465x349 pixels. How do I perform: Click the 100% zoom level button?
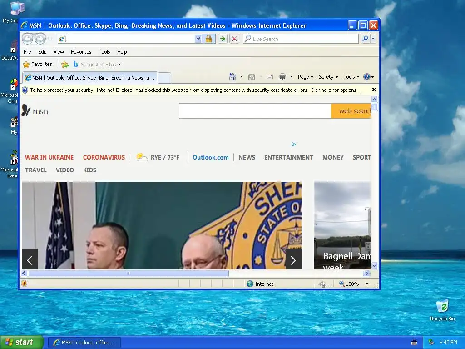pyautogui.click(x=349, y=284)
